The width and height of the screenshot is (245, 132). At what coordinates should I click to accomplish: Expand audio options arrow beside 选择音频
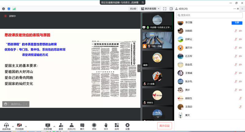[x=13, y=126]
